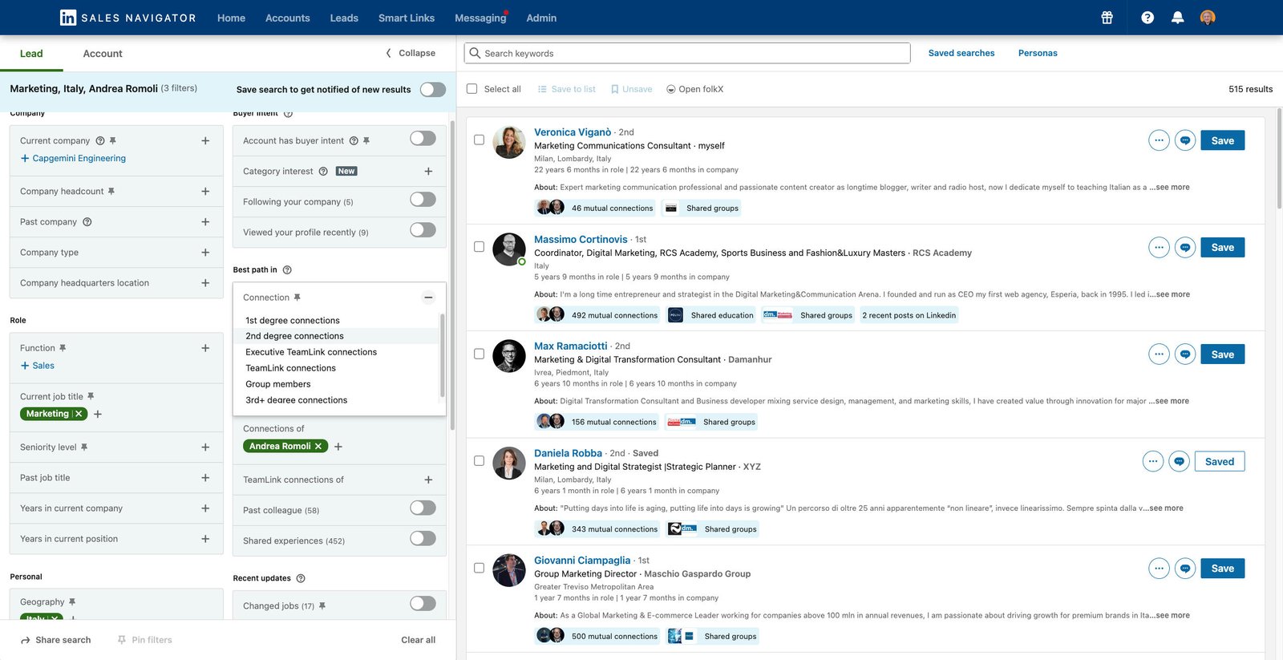Open the Saved searches link

(x=961, y=53)
